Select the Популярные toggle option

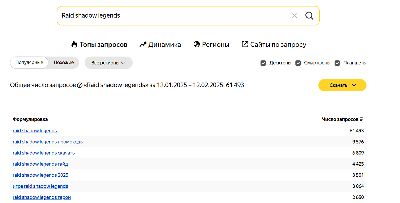pyautogui.click(x=29, y=63)
